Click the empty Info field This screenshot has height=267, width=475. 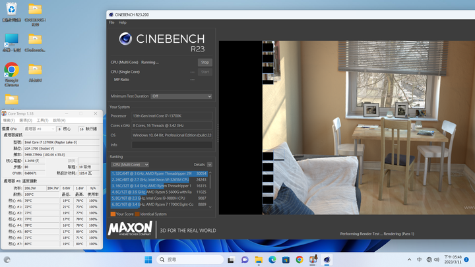[x=172, y=145]
